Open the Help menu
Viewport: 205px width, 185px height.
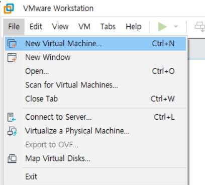134,27
